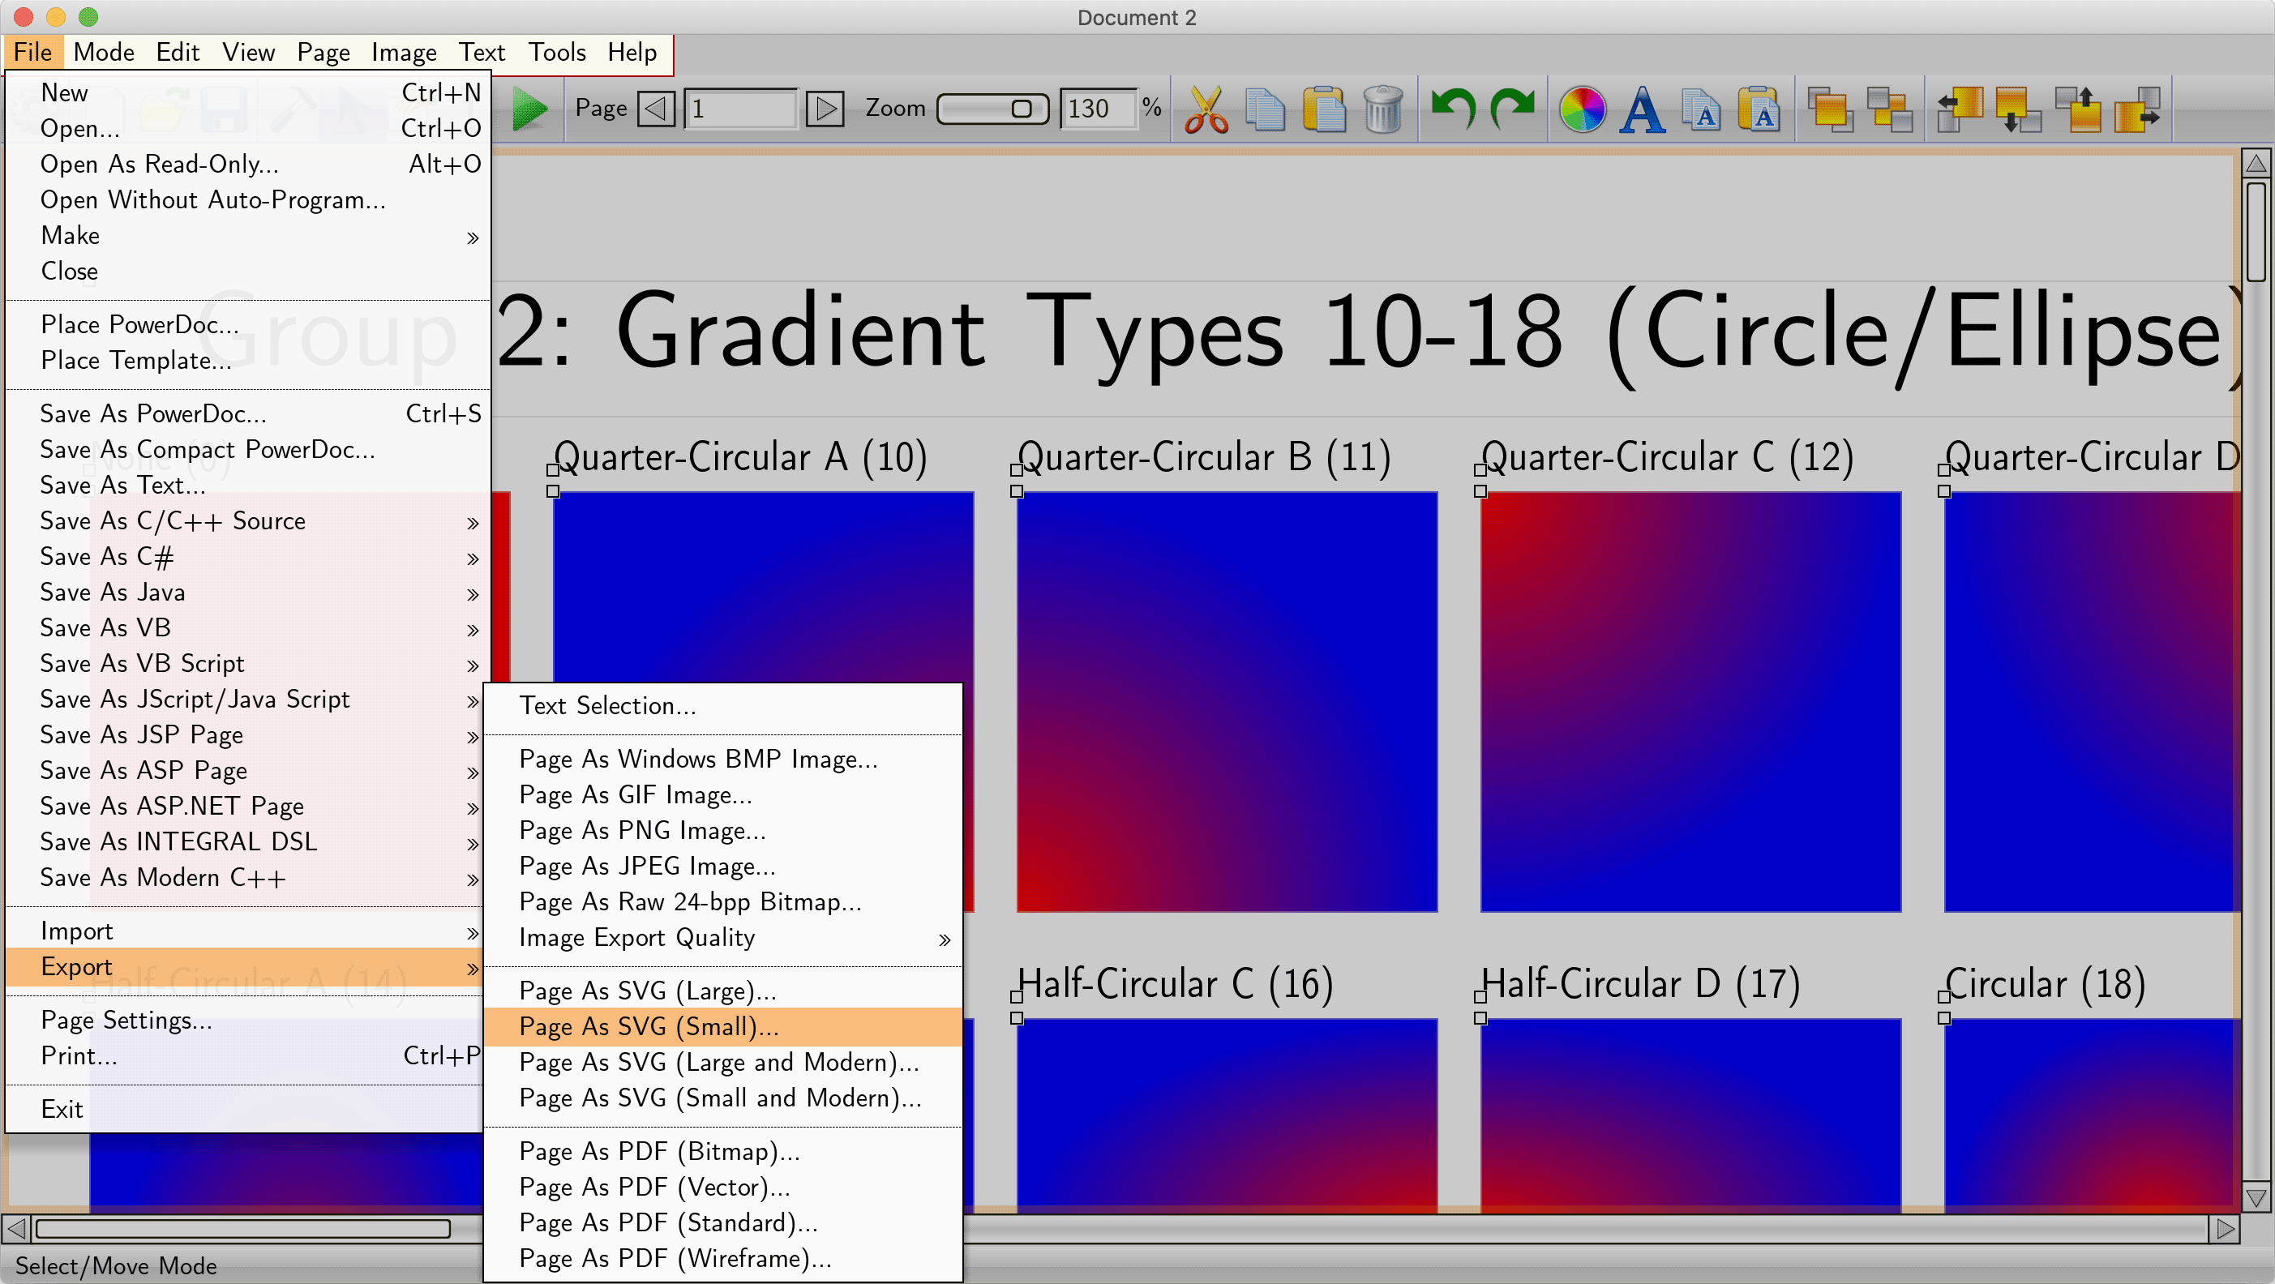Viewport: 2275px width, 1284px height.
Task: Go to previous page arrow button
Action: pos(655,109)
